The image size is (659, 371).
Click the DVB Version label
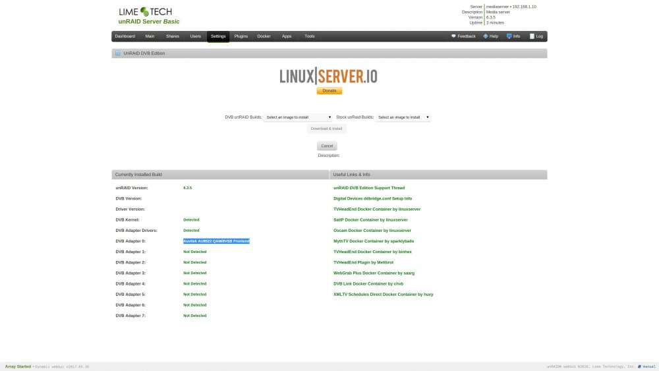click(x=129, y=198)
